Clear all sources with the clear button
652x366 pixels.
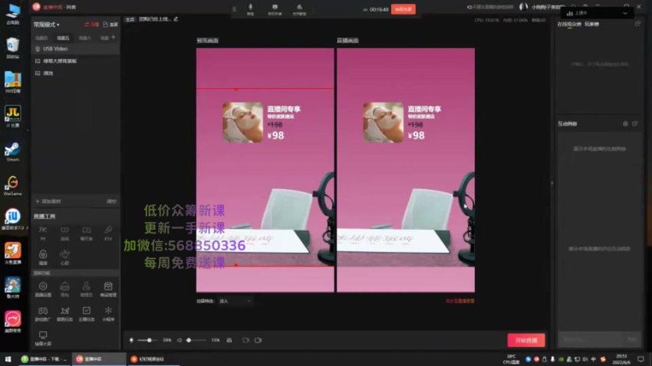(x=111, y=201)
